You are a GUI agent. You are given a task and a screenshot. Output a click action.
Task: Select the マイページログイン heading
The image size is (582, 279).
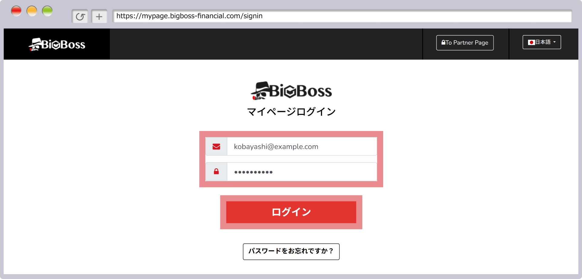tap(291, 111)
